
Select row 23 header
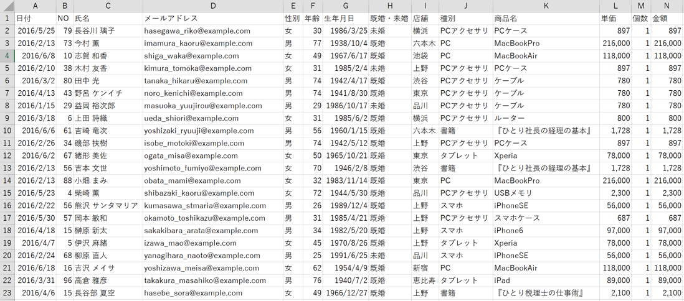[x=7, y=293]
